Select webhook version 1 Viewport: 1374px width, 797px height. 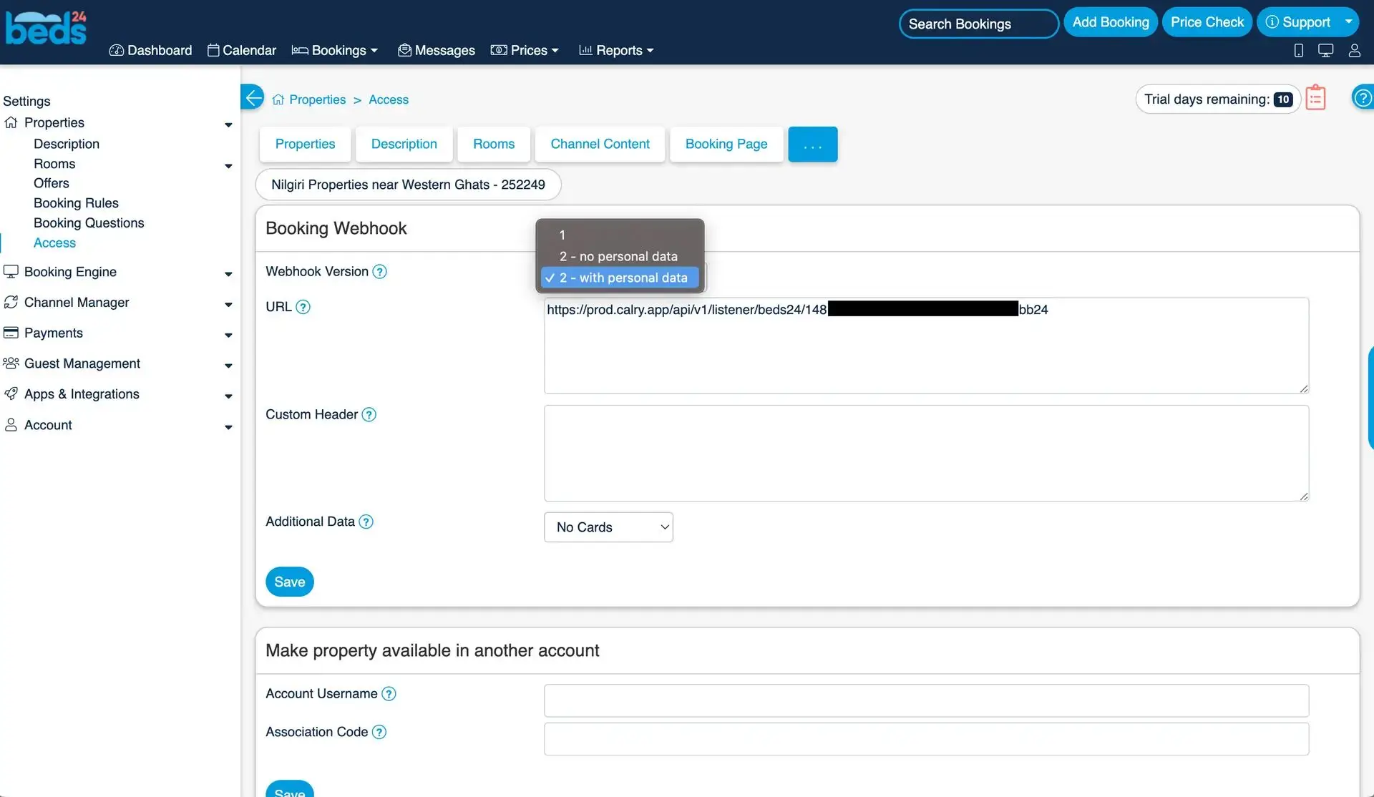562,235
